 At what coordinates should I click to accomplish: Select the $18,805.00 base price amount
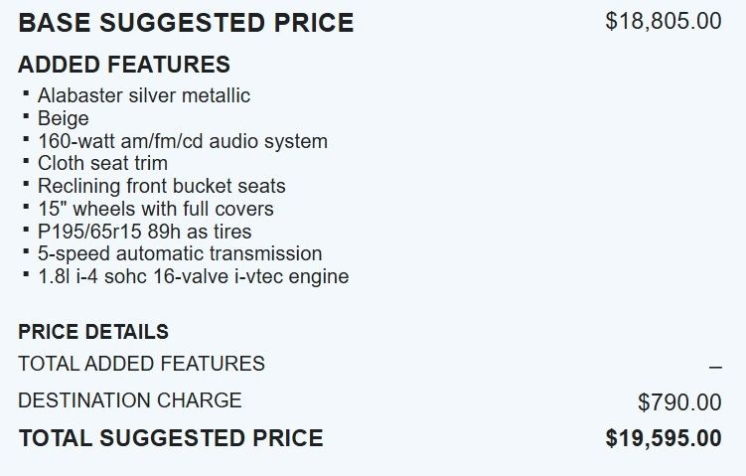click(663, 21)
